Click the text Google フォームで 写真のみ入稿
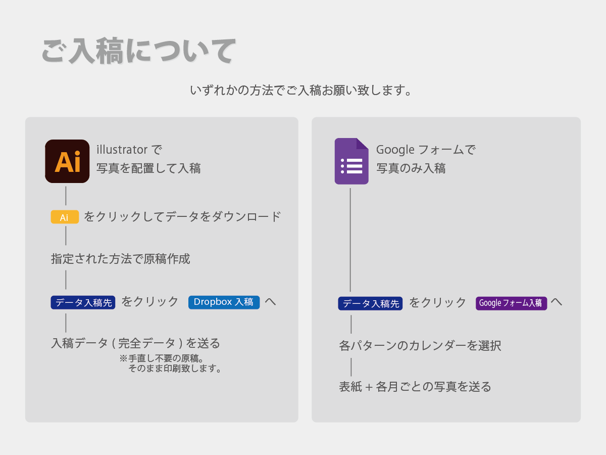The width and height of the screenshot is (606, 455). pyautogui.click(x=426, y=159)
